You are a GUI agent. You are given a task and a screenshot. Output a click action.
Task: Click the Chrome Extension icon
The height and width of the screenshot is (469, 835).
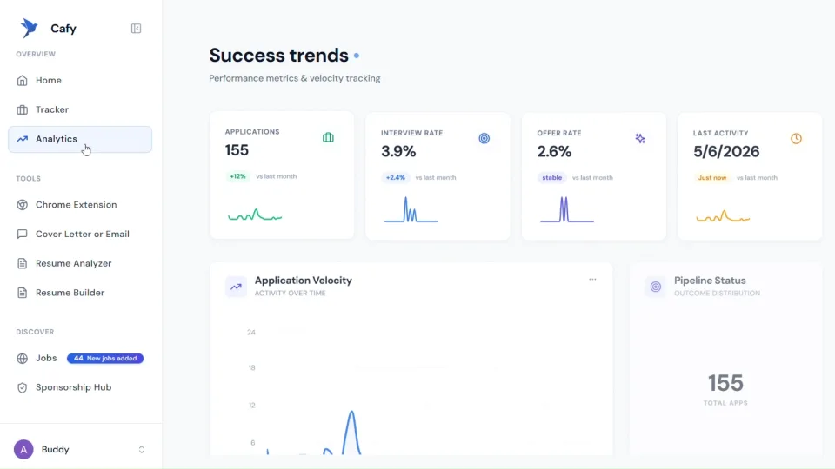[x=22, y=205]
